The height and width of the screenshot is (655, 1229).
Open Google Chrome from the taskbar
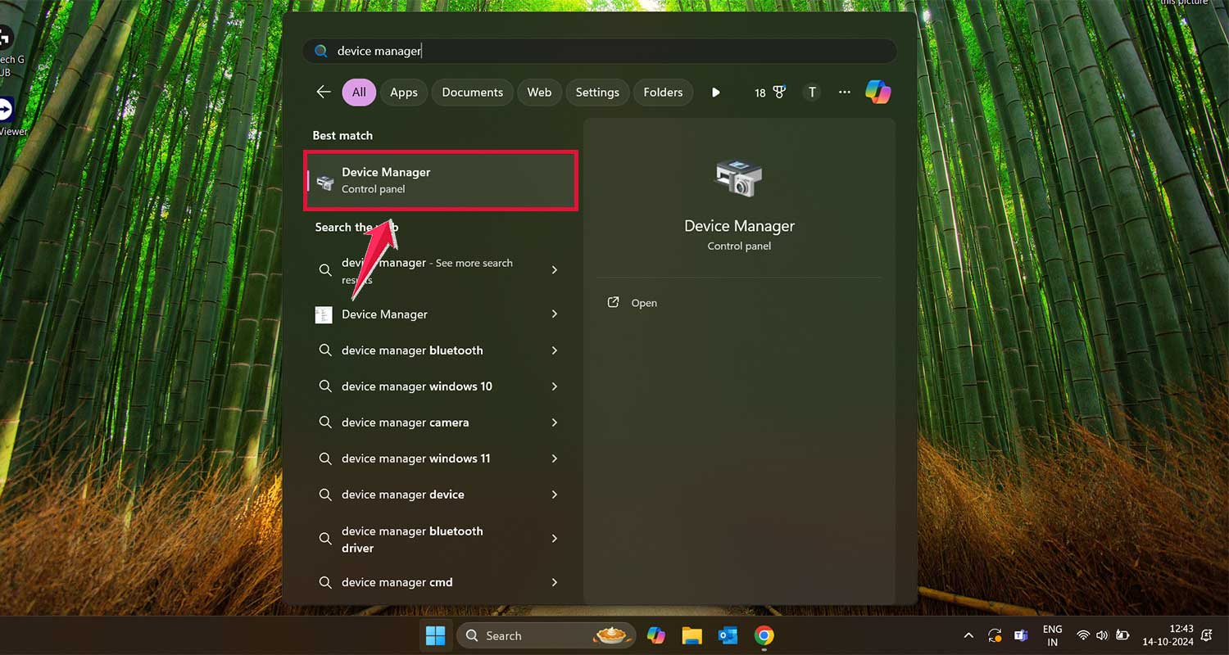tap(764, 635)
